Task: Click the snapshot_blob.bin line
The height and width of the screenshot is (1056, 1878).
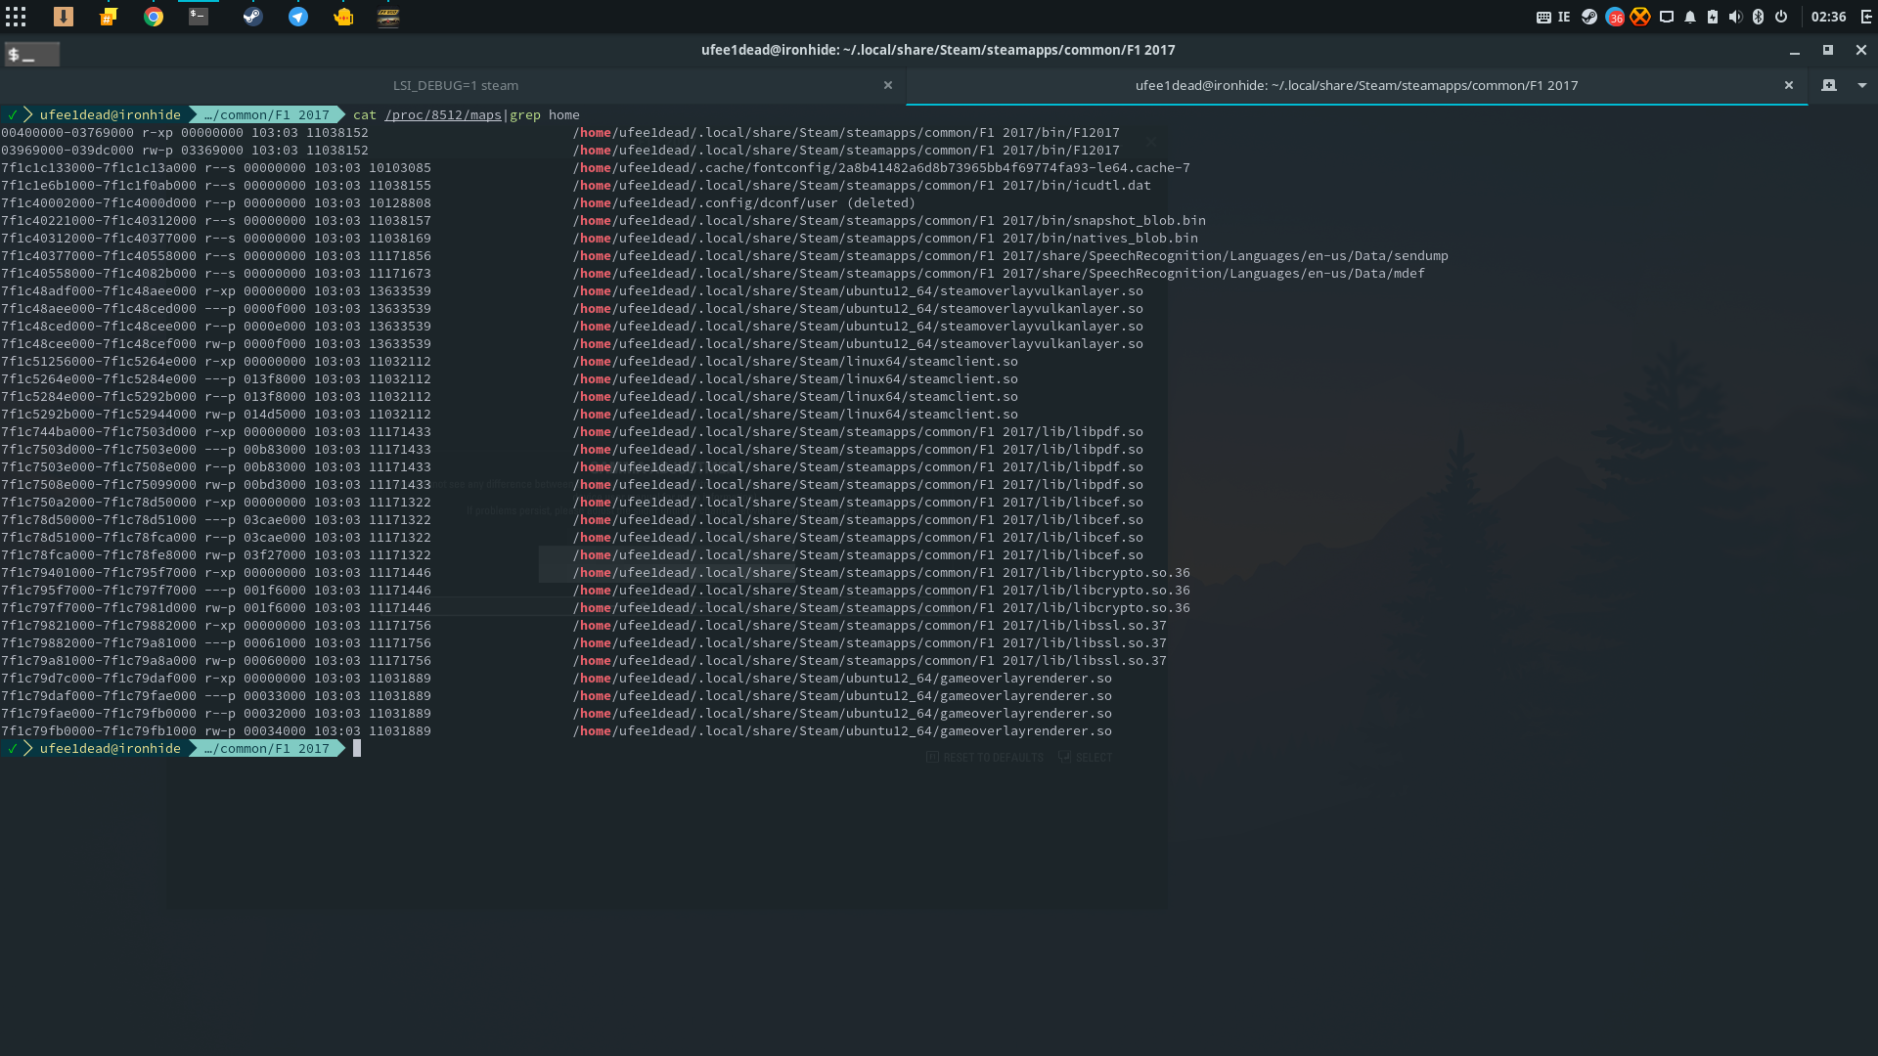Action: click(x=604, y=220)
